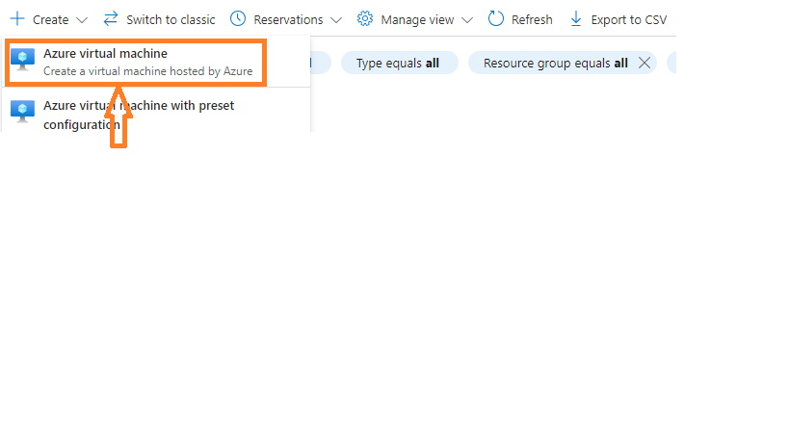Viewport: 789px width, 443px height.
Task: Click the Switch to classic arrows icon
Action: pos(111,19)
